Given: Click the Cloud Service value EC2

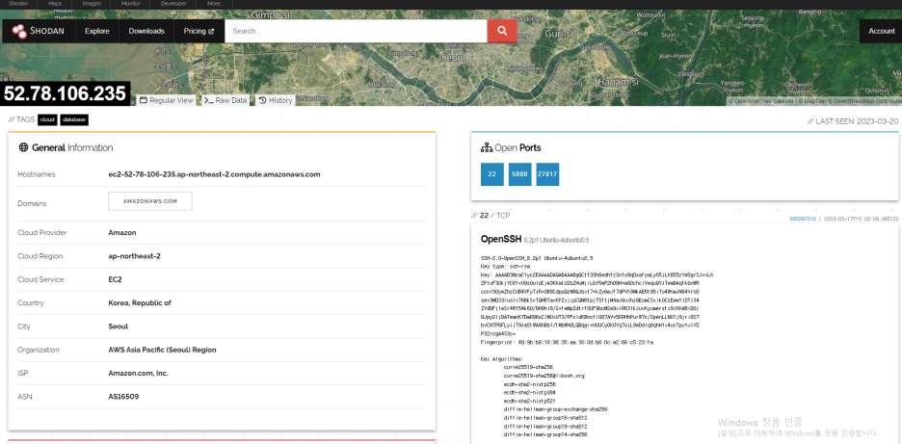Looking at the screenshot, I should [115, 279].
